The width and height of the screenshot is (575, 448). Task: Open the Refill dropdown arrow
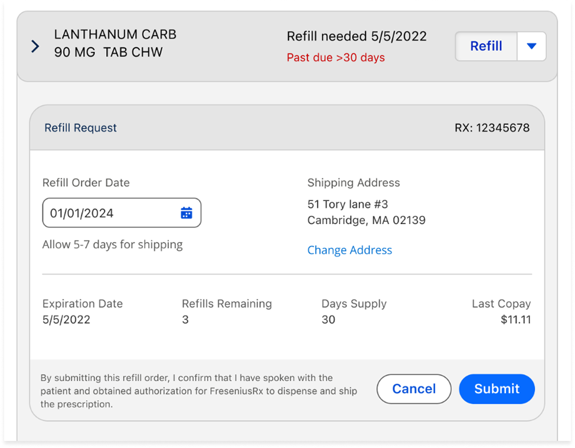[x=531, y=46]
